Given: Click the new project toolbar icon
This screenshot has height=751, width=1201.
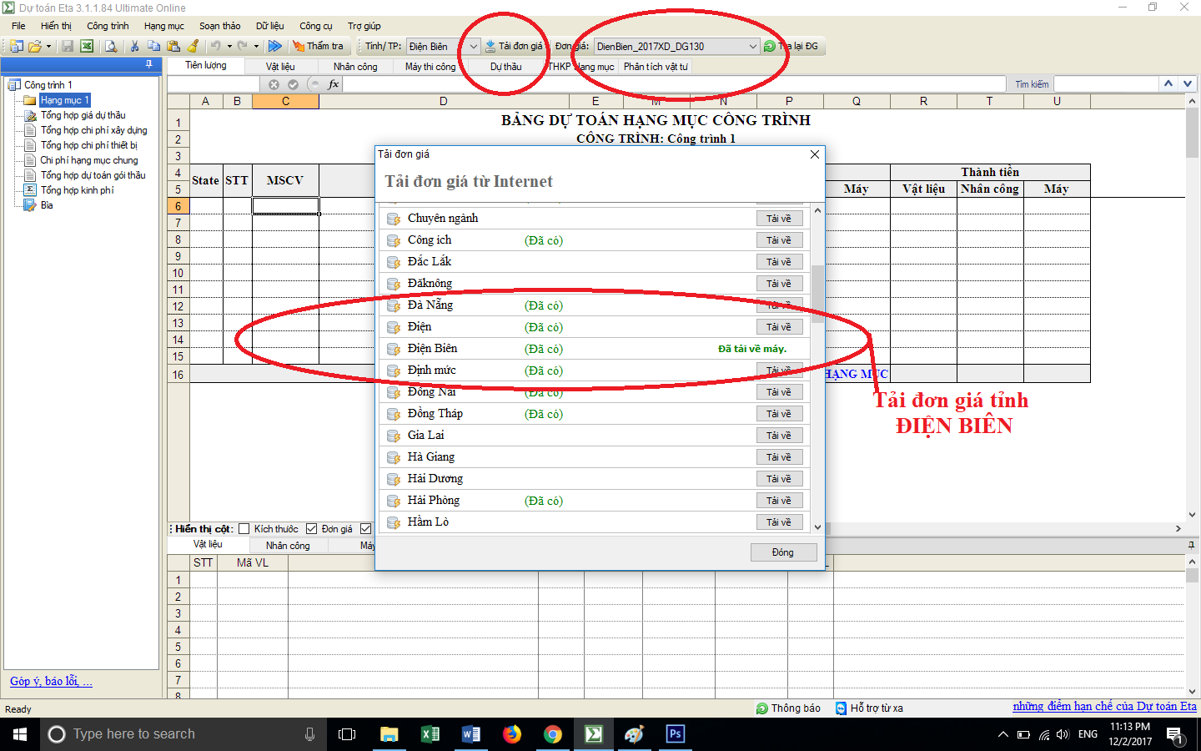Looking at the screenshot, I should click(16, 47).
